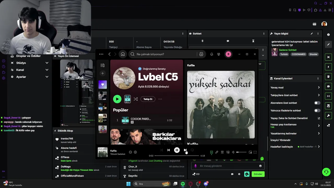Open Kanal Eylemleri panel options menu
334x188 pixels.
click(318, 78)
